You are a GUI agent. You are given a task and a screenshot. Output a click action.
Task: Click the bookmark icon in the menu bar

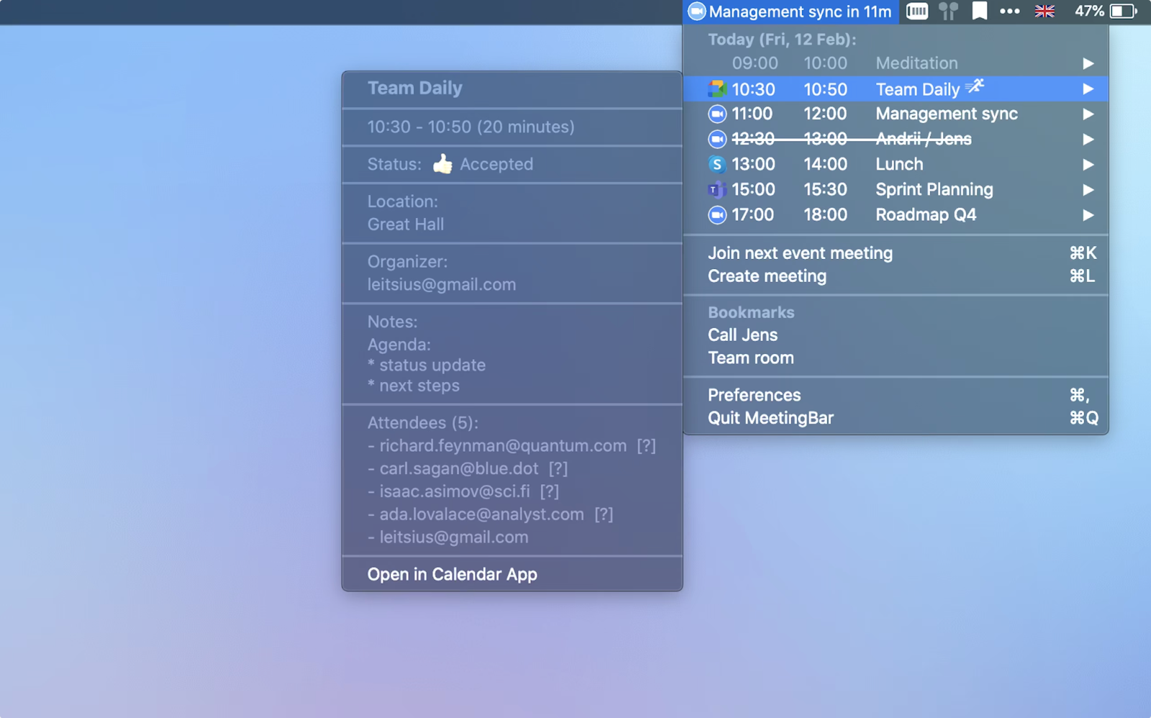(979, 11)
